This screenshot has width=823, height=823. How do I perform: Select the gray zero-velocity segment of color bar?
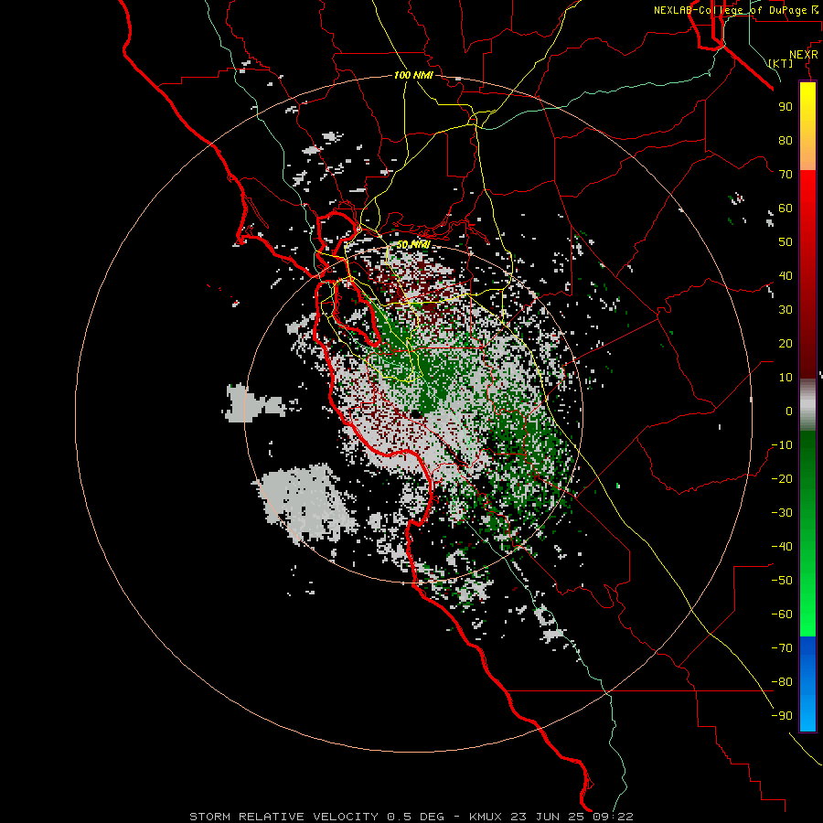click(x=807, y=404)
